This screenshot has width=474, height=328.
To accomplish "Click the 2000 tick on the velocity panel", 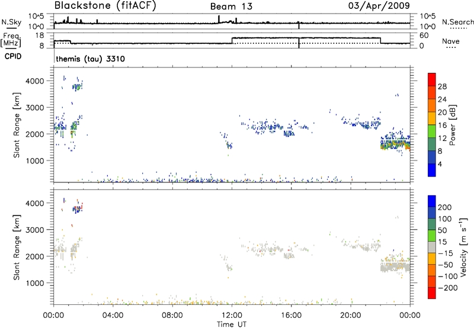I will [34, 256].
